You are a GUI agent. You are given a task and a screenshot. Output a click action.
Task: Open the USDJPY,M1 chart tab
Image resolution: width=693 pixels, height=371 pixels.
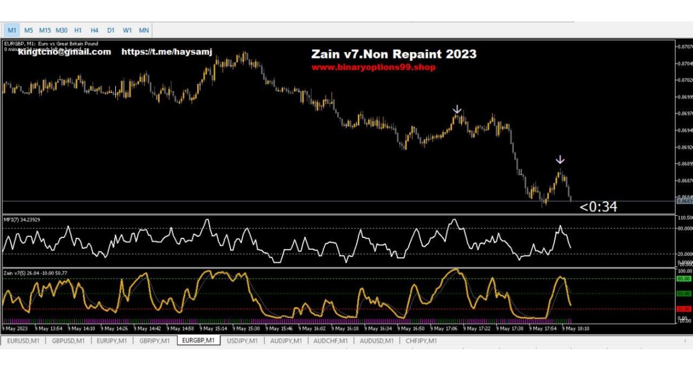pos(242,341)
